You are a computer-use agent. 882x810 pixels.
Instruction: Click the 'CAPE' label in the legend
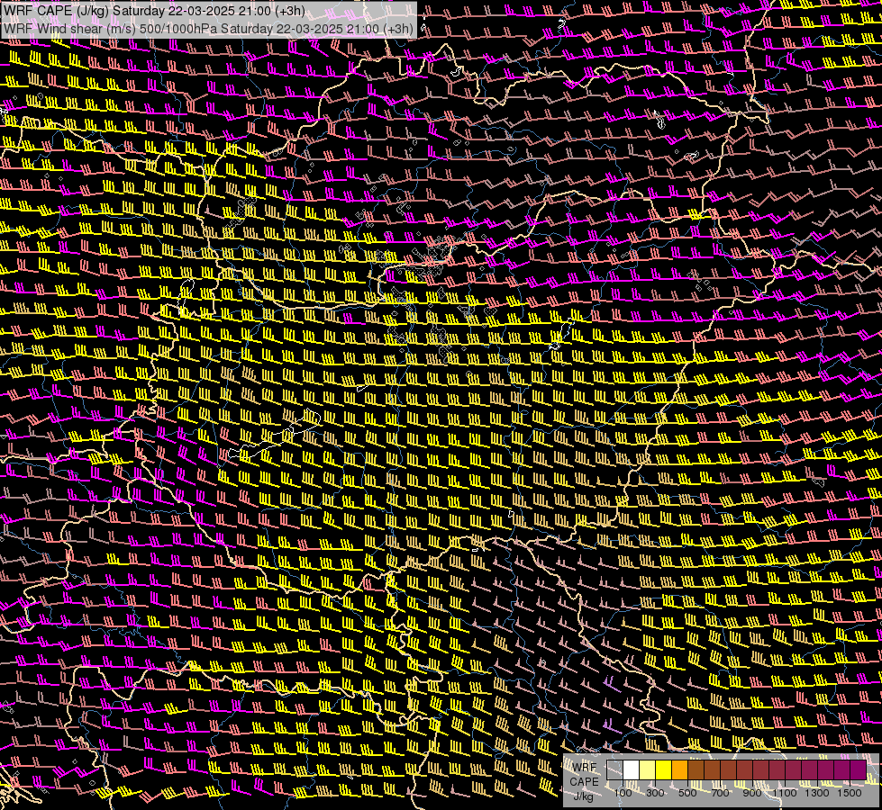click(584, 781)
